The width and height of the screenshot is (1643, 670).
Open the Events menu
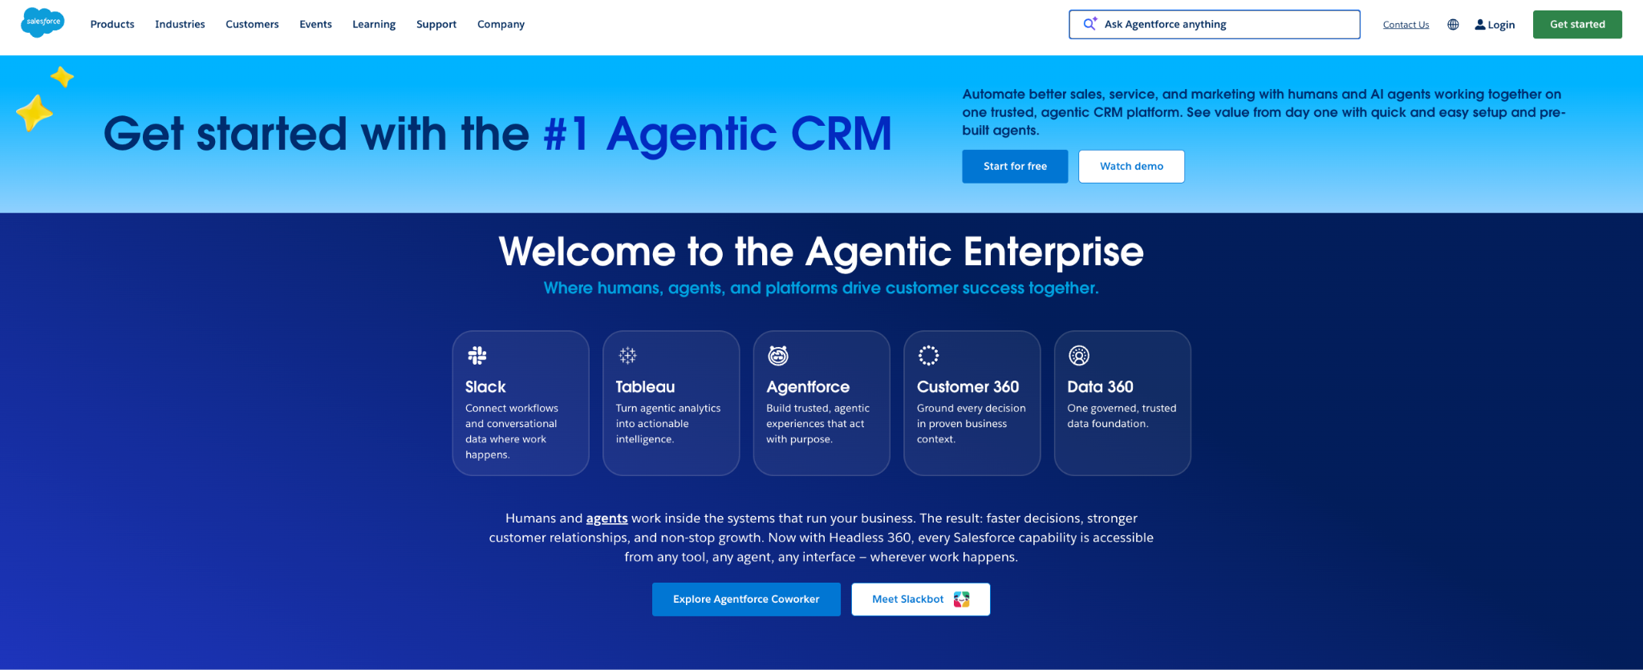[x=315, y=24]
